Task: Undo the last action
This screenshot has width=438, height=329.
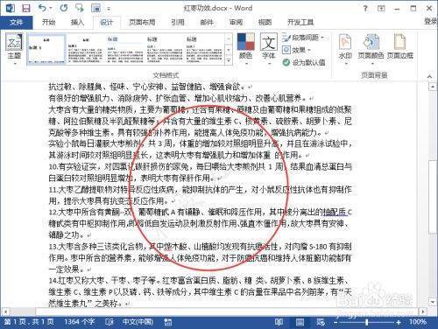Action: pyautogui.click(x=43, y=8)
